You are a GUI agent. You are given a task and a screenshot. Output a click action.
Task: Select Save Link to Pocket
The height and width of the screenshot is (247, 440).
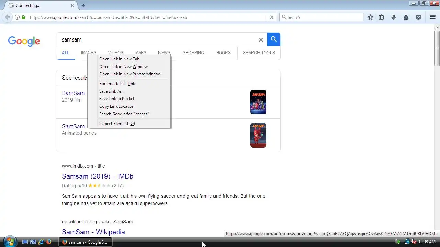point(129,99)
